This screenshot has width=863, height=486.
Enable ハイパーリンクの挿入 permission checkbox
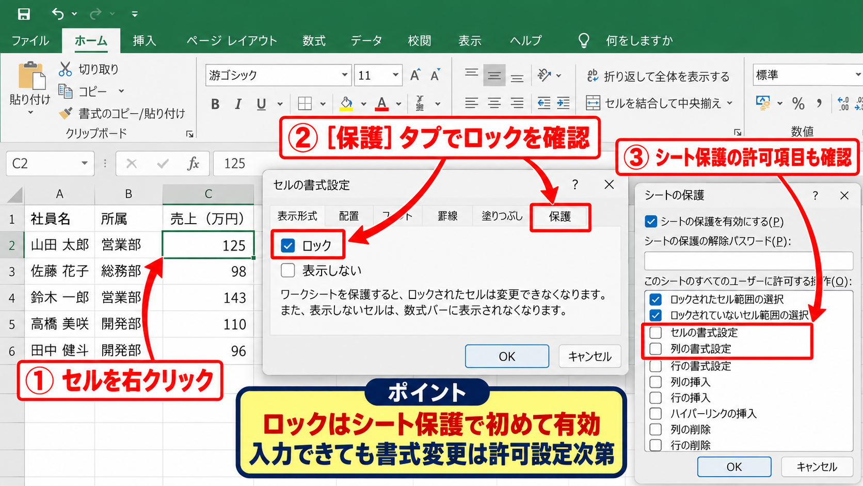coord(656,413)
